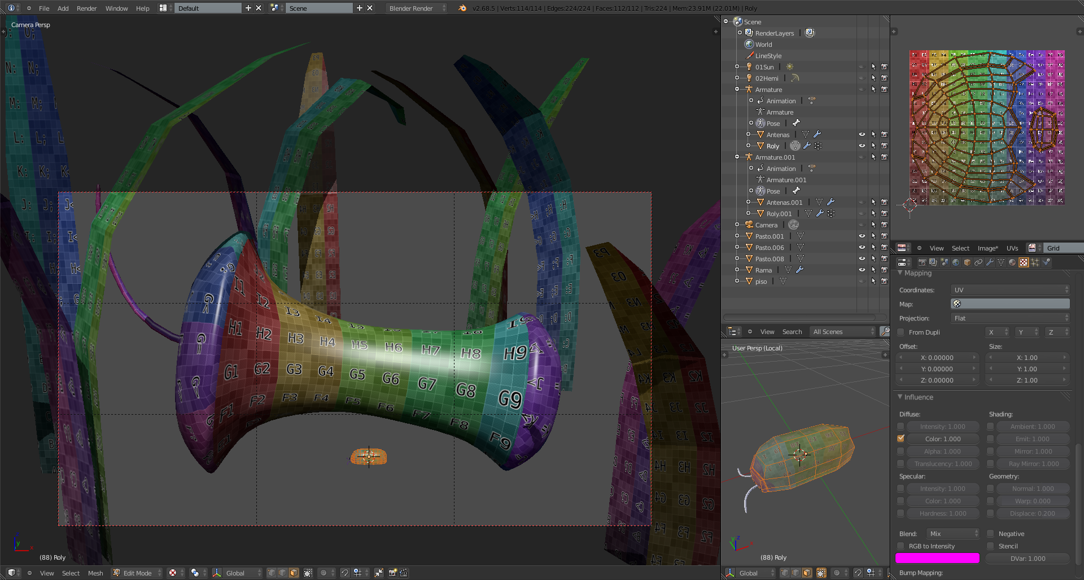Click the OpenGL render camera icon

[393, 573]
